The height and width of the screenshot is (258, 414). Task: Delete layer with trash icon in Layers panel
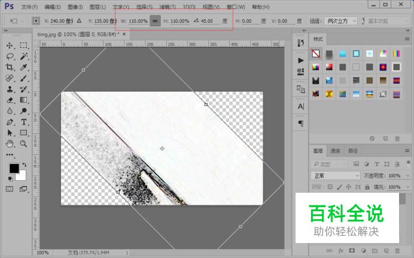(x=397, y=251)
